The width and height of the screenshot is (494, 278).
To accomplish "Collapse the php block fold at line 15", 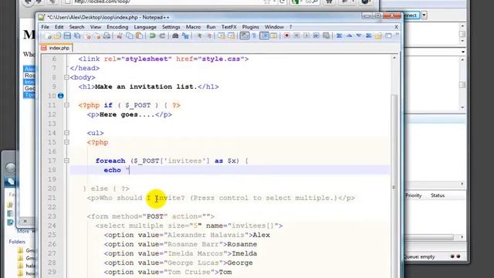I will click(x=66, y=142).
